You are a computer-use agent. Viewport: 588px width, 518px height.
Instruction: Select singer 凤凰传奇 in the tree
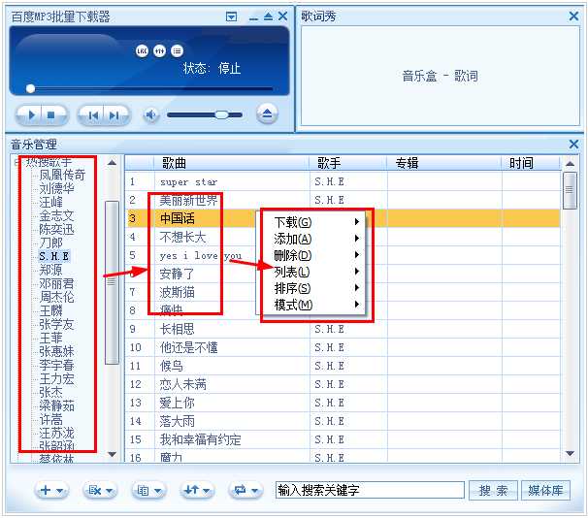point(62,175)
